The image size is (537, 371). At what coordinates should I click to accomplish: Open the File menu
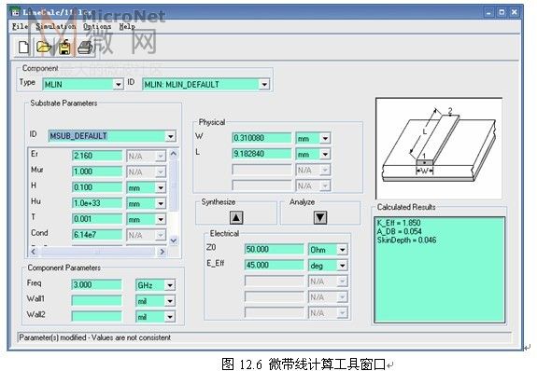(21, 26)
